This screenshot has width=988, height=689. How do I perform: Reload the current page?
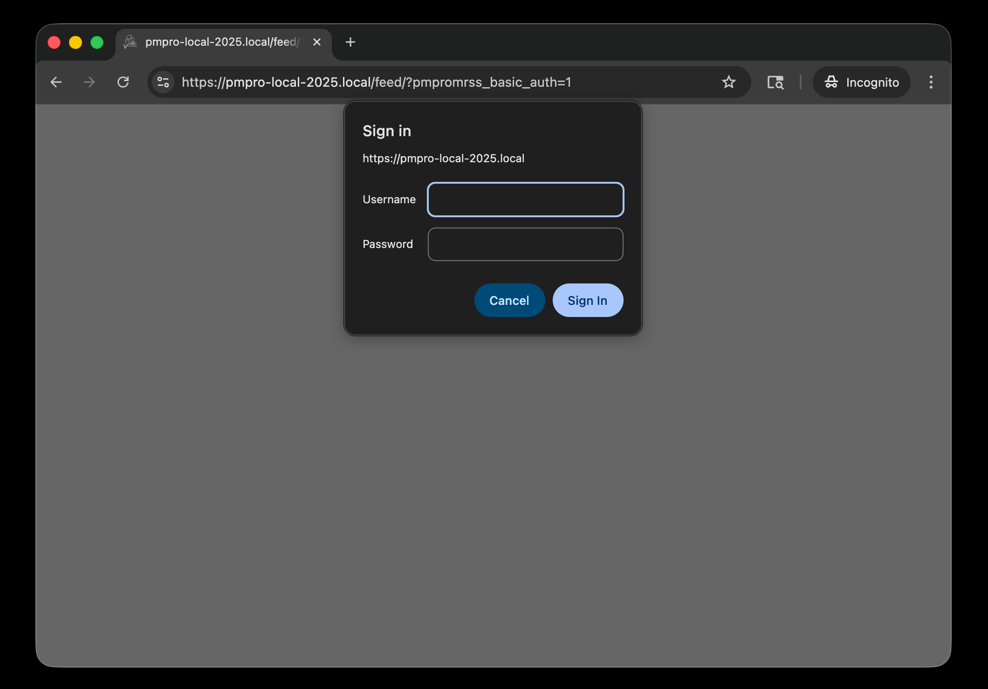[x=123, y=82]
